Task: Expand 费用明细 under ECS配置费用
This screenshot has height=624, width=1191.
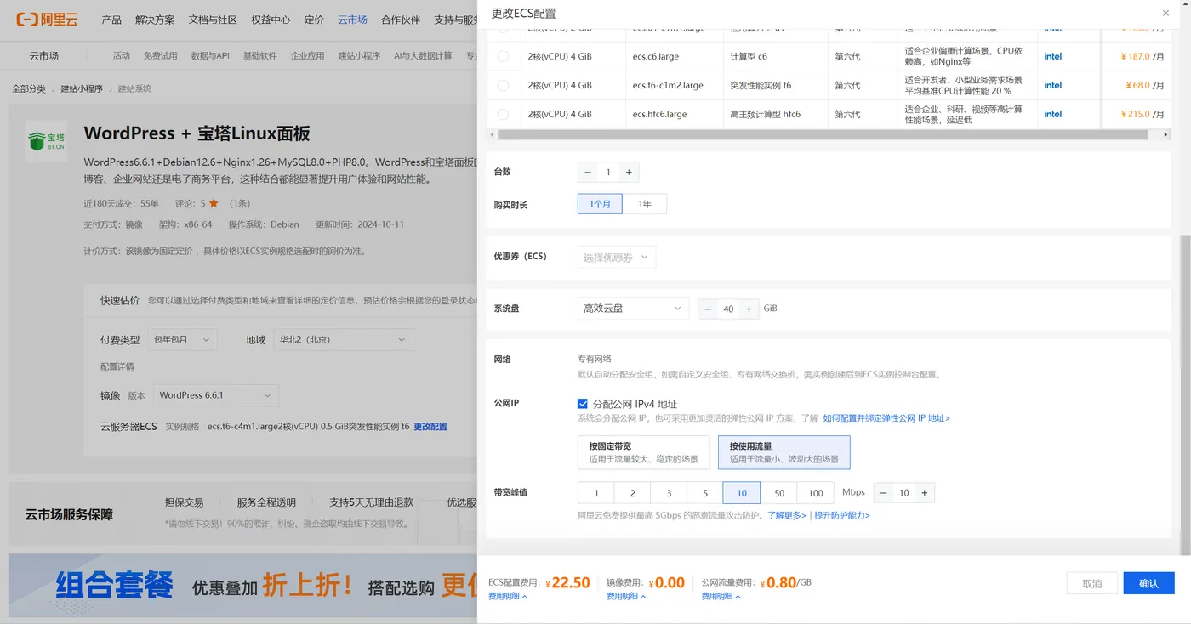Action: pos(508,597)
